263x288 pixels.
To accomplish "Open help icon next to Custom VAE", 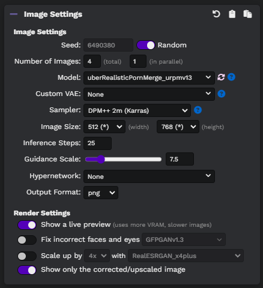I will pyautogui.click(x=222, y=94).
